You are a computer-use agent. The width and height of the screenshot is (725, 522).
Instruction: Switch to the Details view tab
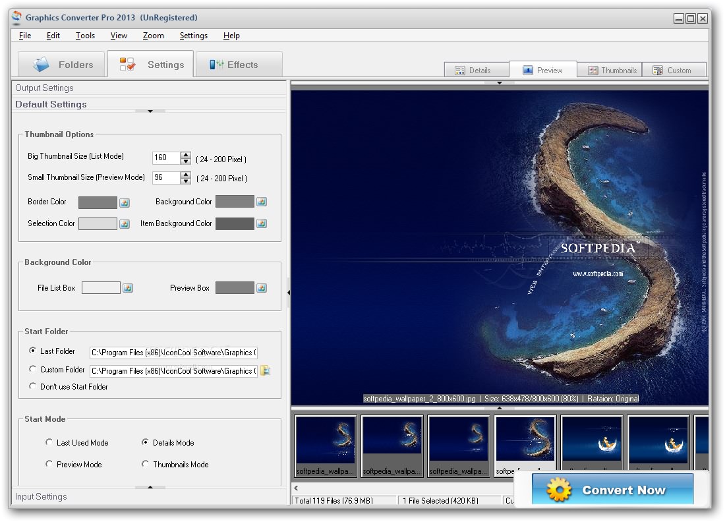(477, 71)
